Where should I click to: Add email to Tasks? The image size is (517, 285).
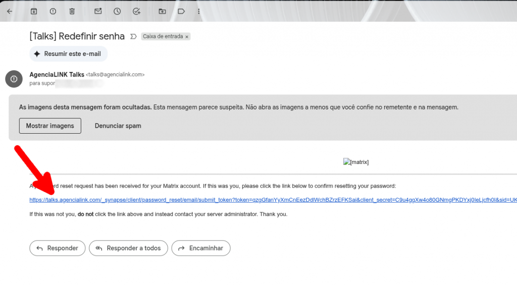tap(136, 11)
